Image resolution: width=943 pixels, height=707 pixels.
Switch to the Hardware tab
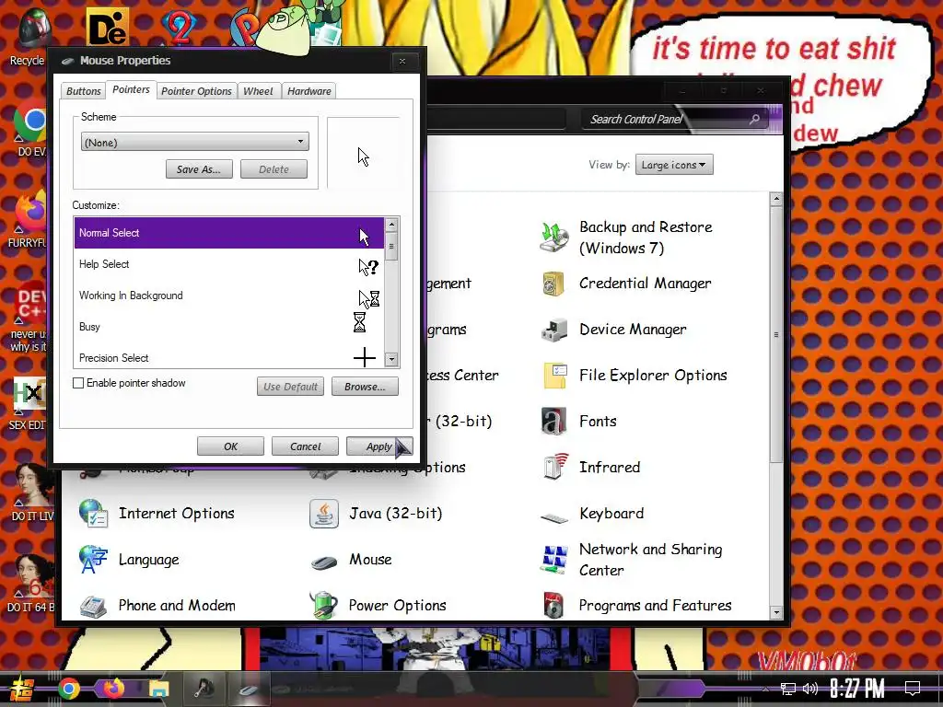[309, 91]
